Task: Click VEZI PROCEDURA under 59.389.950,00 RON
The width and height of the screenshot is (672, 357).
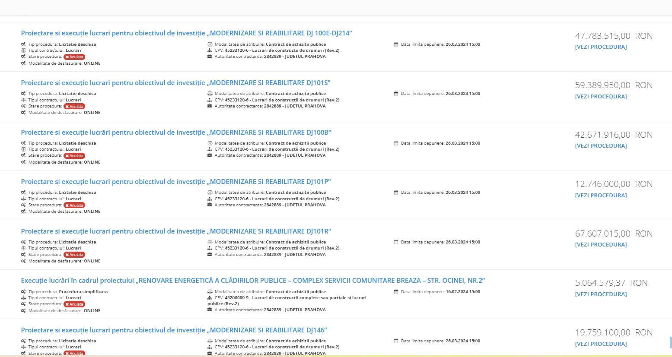Action: pyautogui.click(x=600, y=97)
